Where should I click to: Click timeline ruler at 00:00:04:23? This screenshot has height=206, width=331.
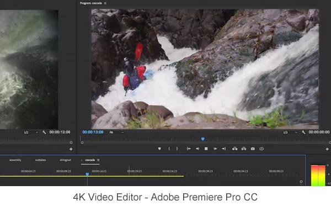point(28,171)
